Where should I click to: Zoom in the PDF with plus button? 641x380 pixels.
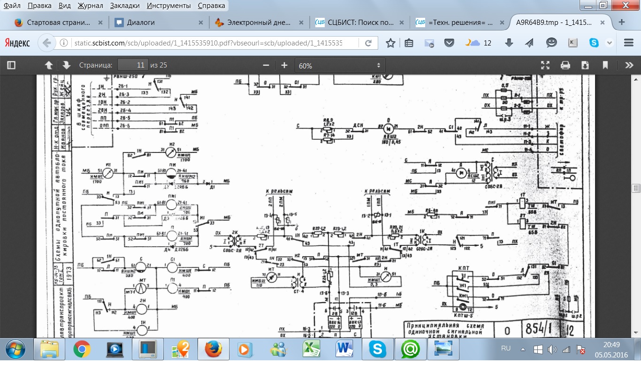[x=284, y=66]
